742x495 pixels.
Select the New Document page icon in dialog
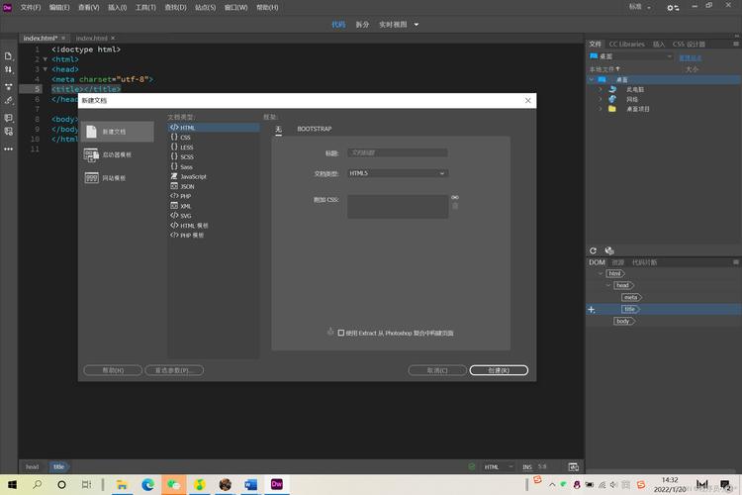click(x=91, y=132)
